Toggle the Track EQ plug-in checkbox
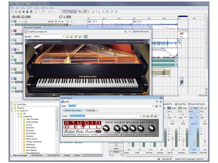 (87, 110)
